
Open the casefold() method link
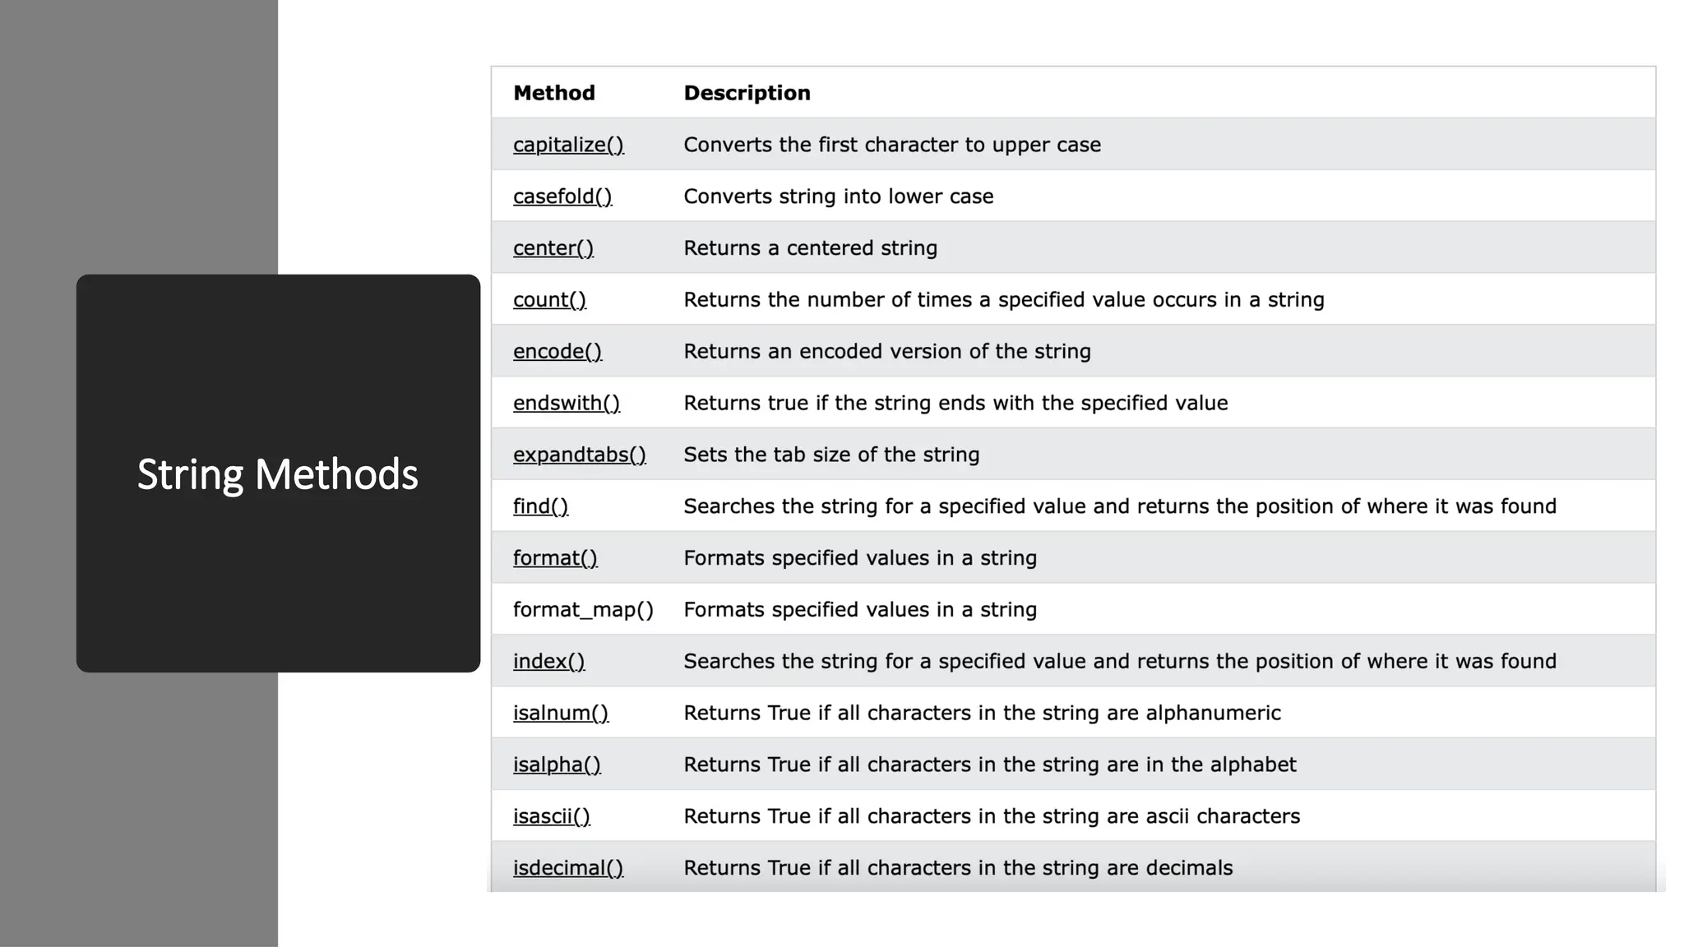pos(562,196)
